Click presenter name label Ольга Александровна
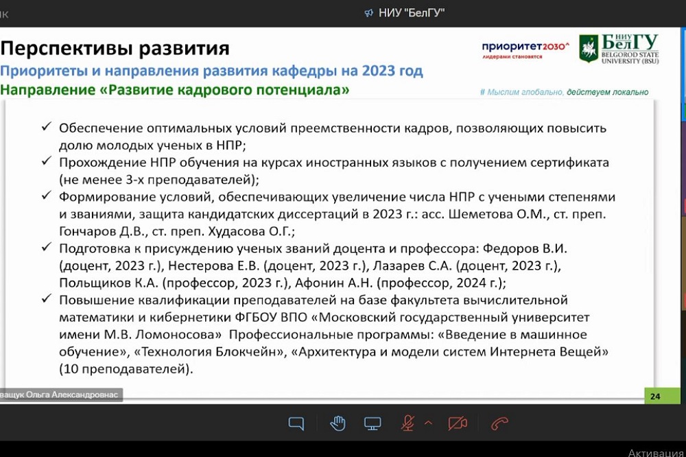The width and height of the screenshot is (686, 457). click(60, 395)
